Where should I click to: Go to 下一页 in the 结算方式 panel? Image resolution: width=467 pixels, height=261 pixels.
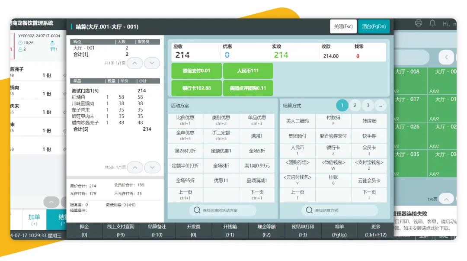tap(369, 195)
